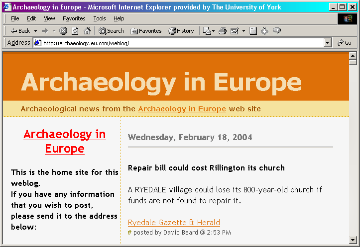This screenshot has height=247, width=360.
Task: Refresh the page with the Refresh icon
Action: pos(75,31)
